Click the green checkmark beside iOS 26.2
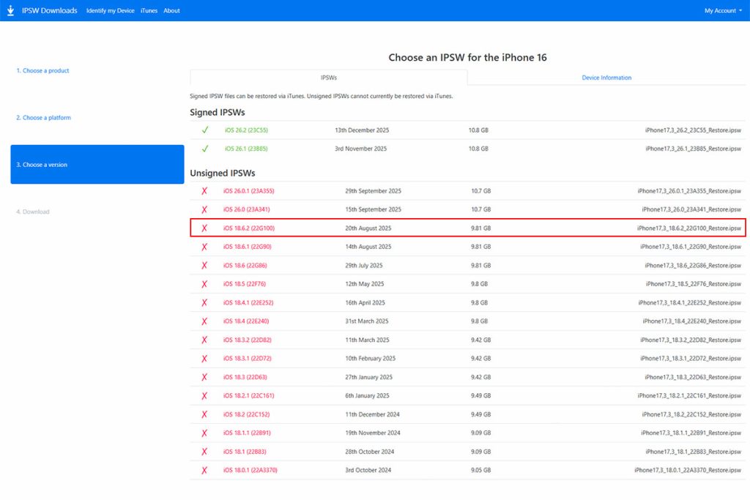Viewport: 750px width, 500px height. coord(205,130)
